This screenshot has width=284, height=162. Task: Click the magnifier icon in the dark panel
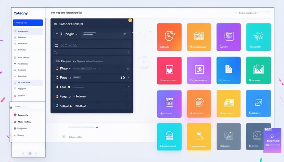(55, 52)
